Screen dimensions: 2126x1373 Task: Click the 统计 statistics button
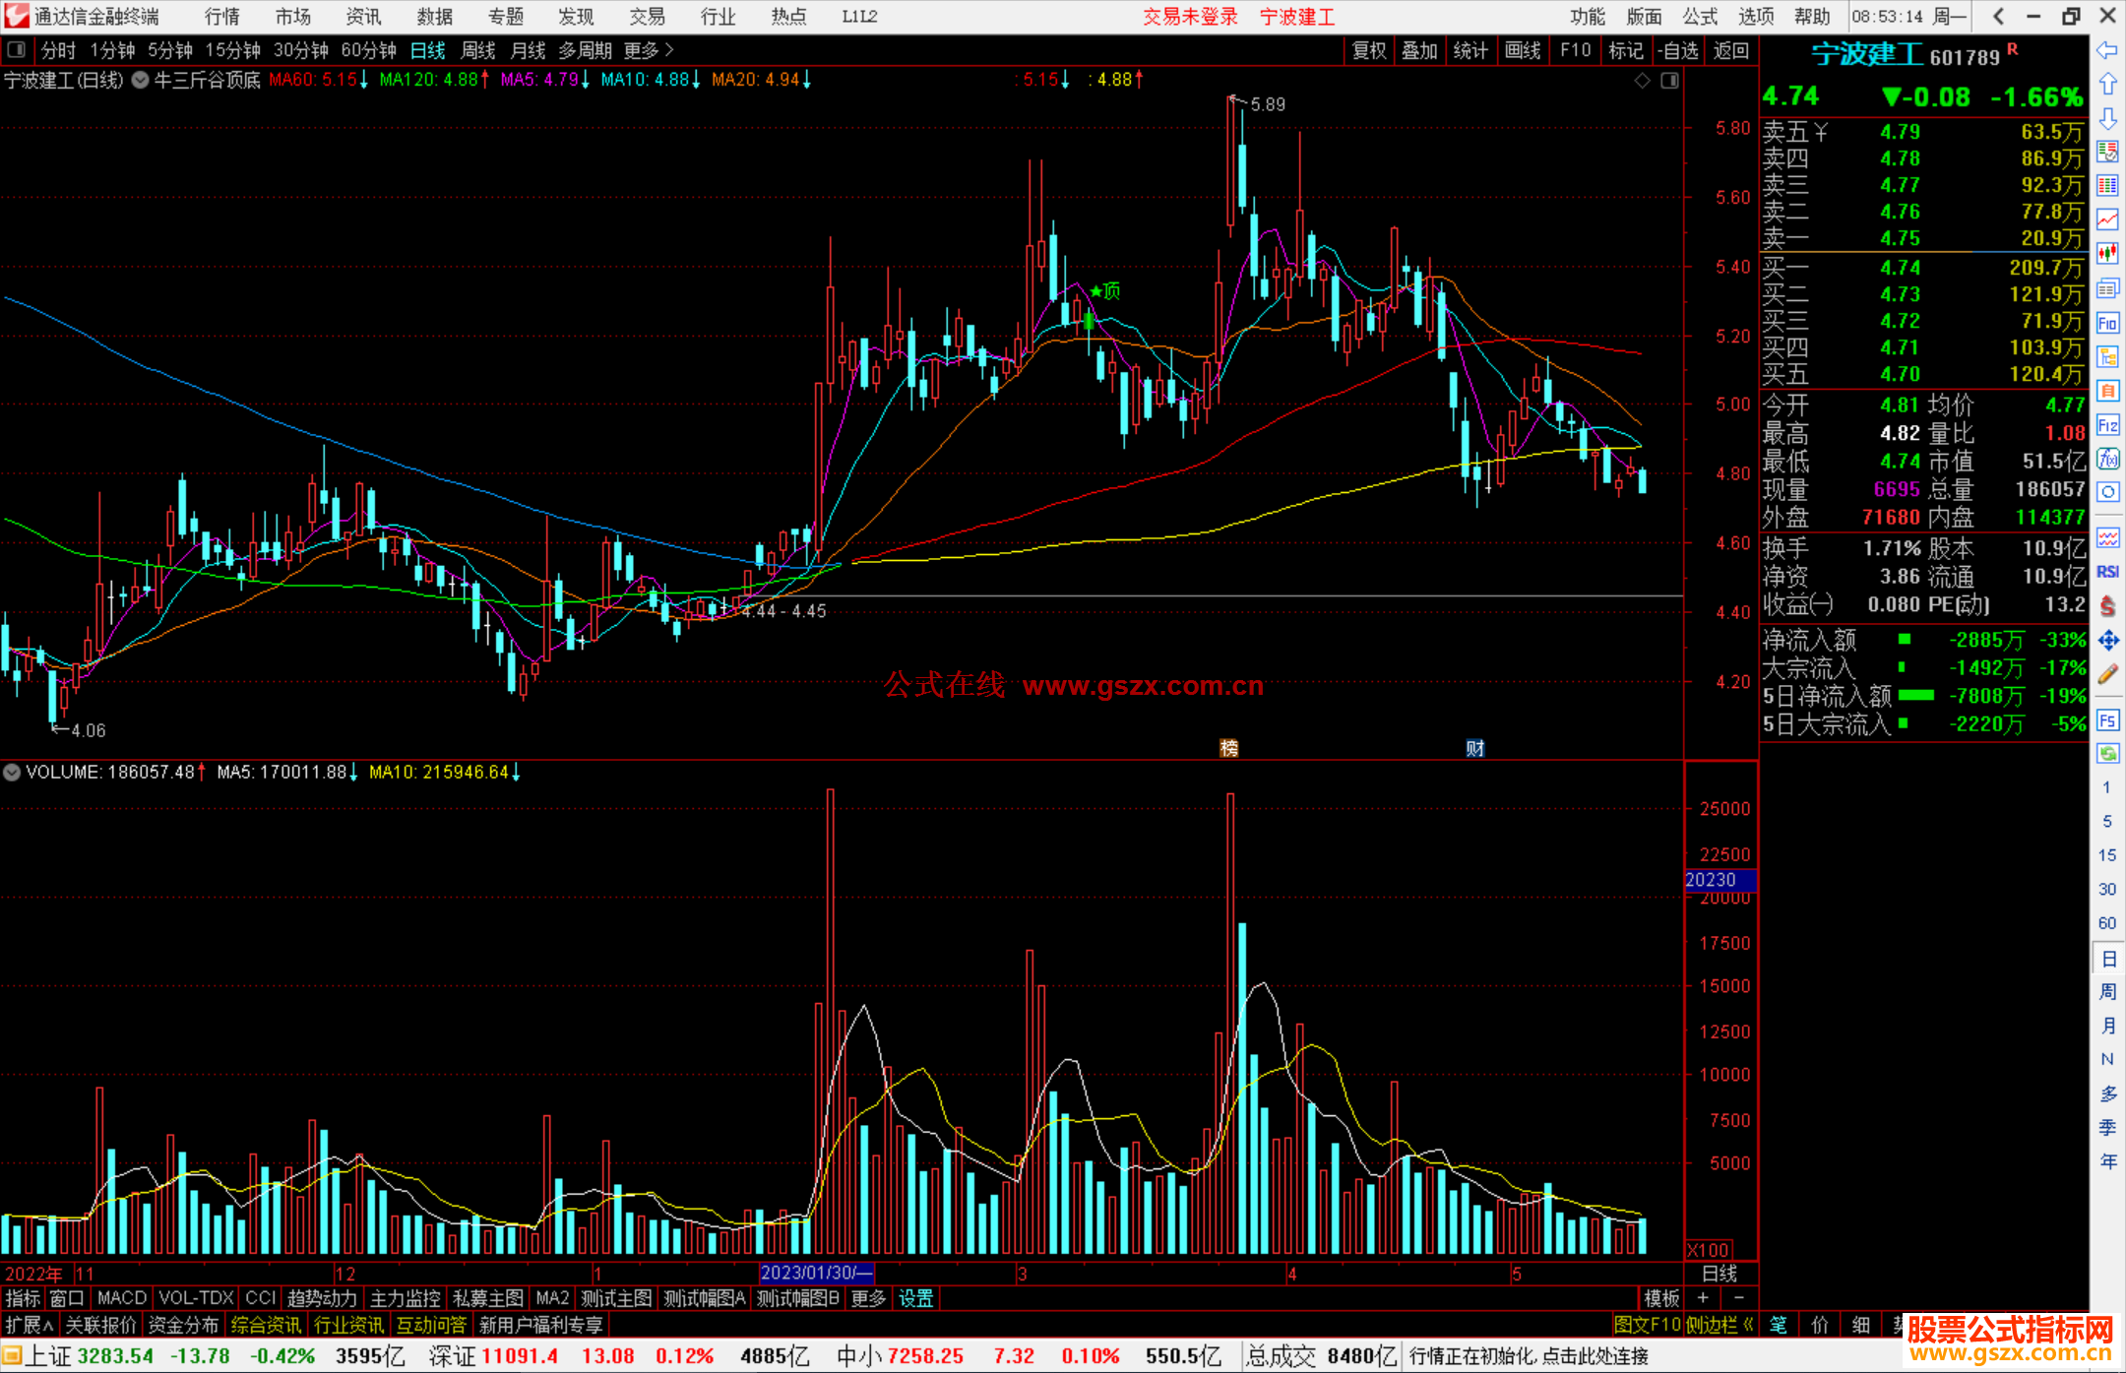pos(1470,50)
